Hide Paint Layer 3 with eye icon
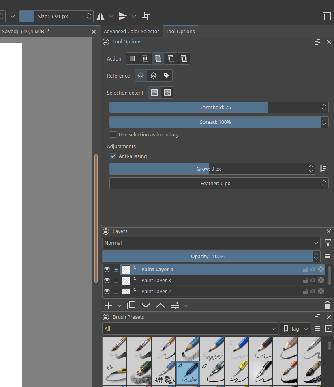 [107, 280]
